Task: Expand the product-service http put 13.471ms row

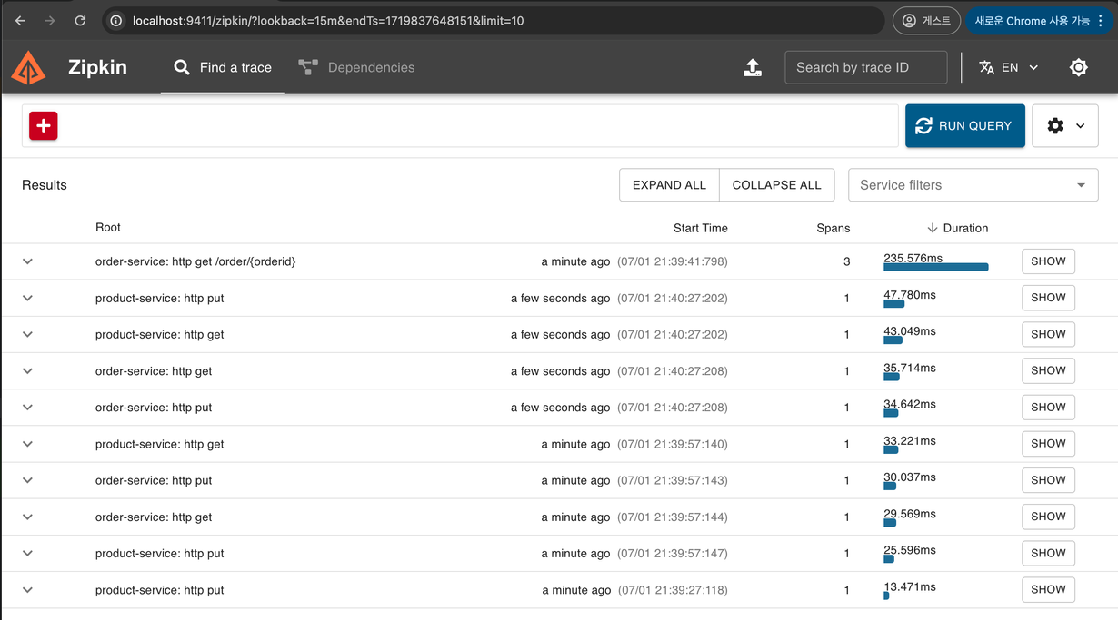Action: (x=27, y=589)
